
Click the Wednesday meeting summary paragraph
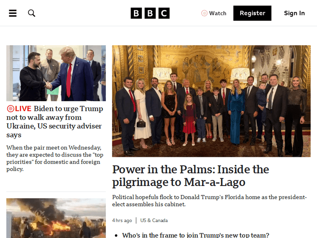click(x=55, y=159)
